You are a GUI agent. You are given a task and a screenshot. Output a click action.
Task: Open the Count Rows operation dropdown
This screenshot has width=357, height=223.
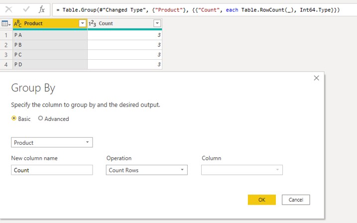click(146, 170)
